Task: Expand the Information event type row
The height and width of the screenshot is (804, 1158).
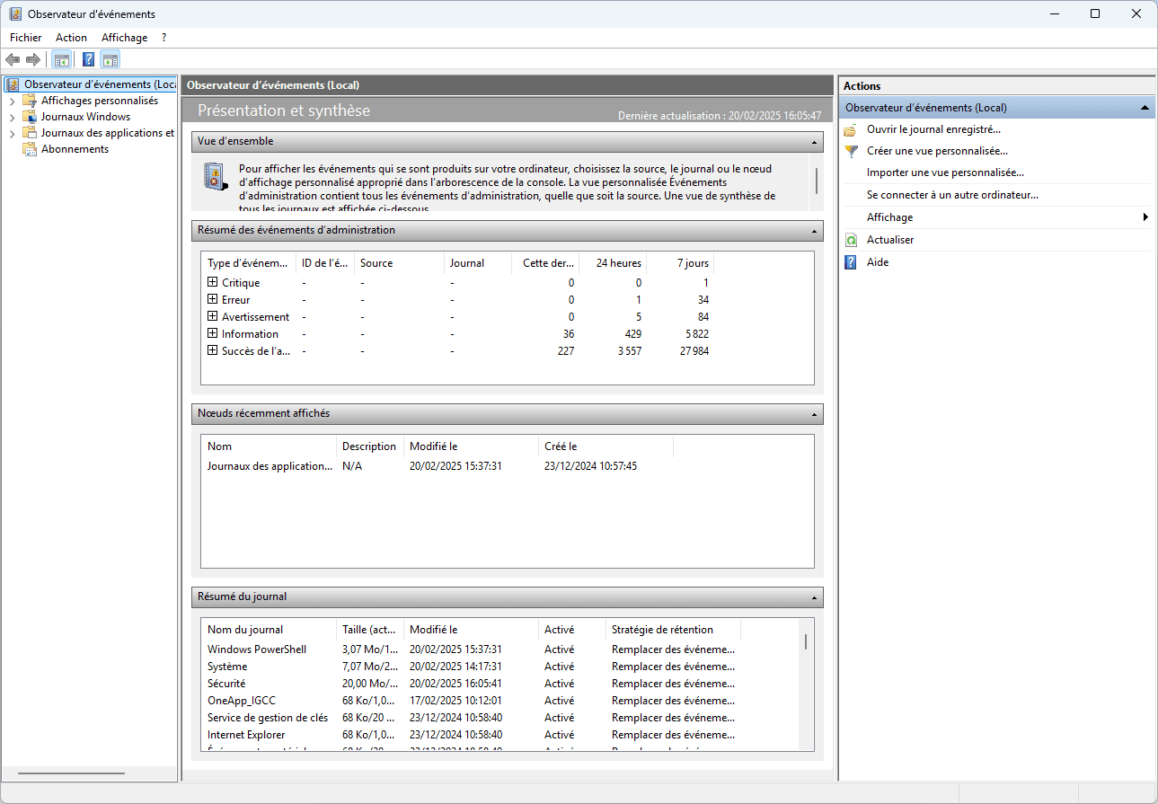Action: tap(213, 333)
